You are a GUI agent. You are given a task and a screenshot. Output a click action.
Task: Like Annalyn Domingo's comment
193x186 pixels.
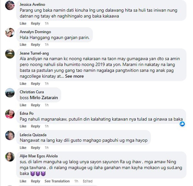click(x=23, y=44)
